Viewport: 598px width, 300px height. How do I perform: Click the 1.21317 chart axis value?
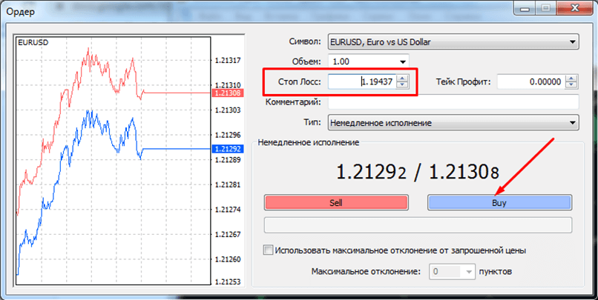coord(228,60)
